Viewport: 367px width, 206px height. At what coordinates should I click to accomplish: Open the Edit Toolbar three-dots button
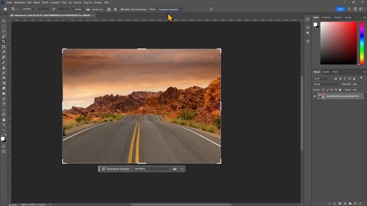[3, 130]
